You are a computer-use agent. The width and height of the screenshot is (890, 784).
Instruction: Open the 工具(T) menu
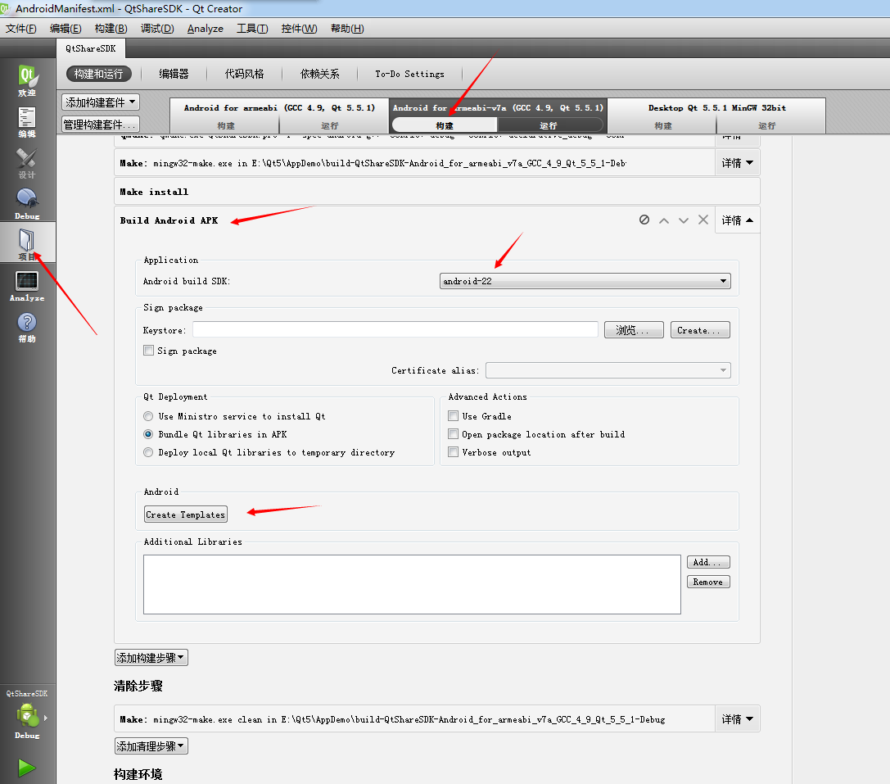(252, 29)
